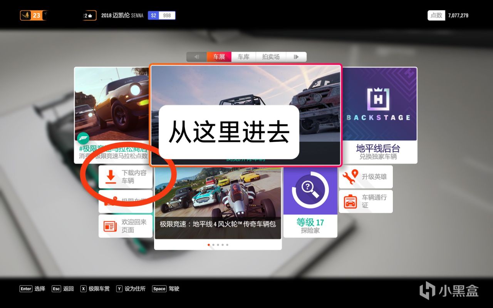The width and height of the screenshot is (493, 308).
Task: Click the red download arrow icon
Action: 111,177
